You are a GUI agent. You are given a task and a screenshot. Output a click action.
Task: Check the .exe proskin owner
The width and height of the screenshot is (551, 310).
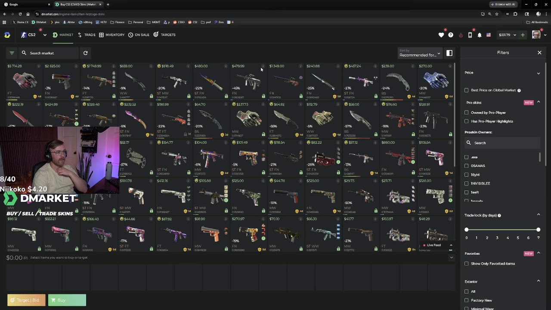[x=467, y=157]
